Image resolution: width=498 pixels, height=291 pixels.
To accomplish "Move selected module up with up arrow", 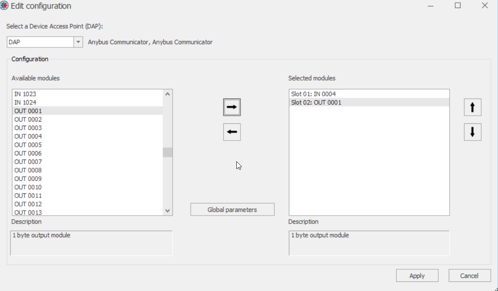I will [x=472, y=108].
